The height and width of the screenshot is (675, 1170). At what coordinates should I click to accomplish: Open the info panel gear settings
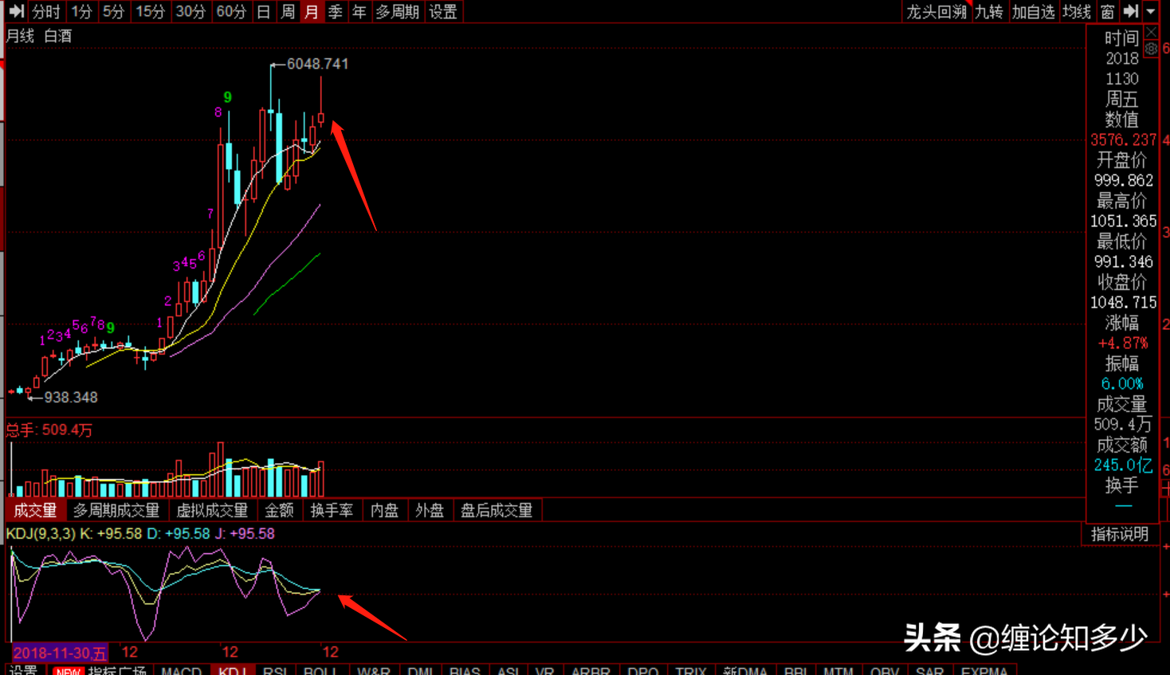[1151, 49]
